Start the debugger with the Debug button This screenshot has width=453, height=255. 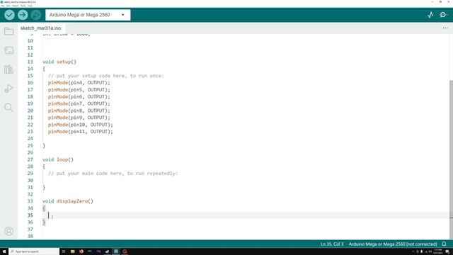point(36,15)
